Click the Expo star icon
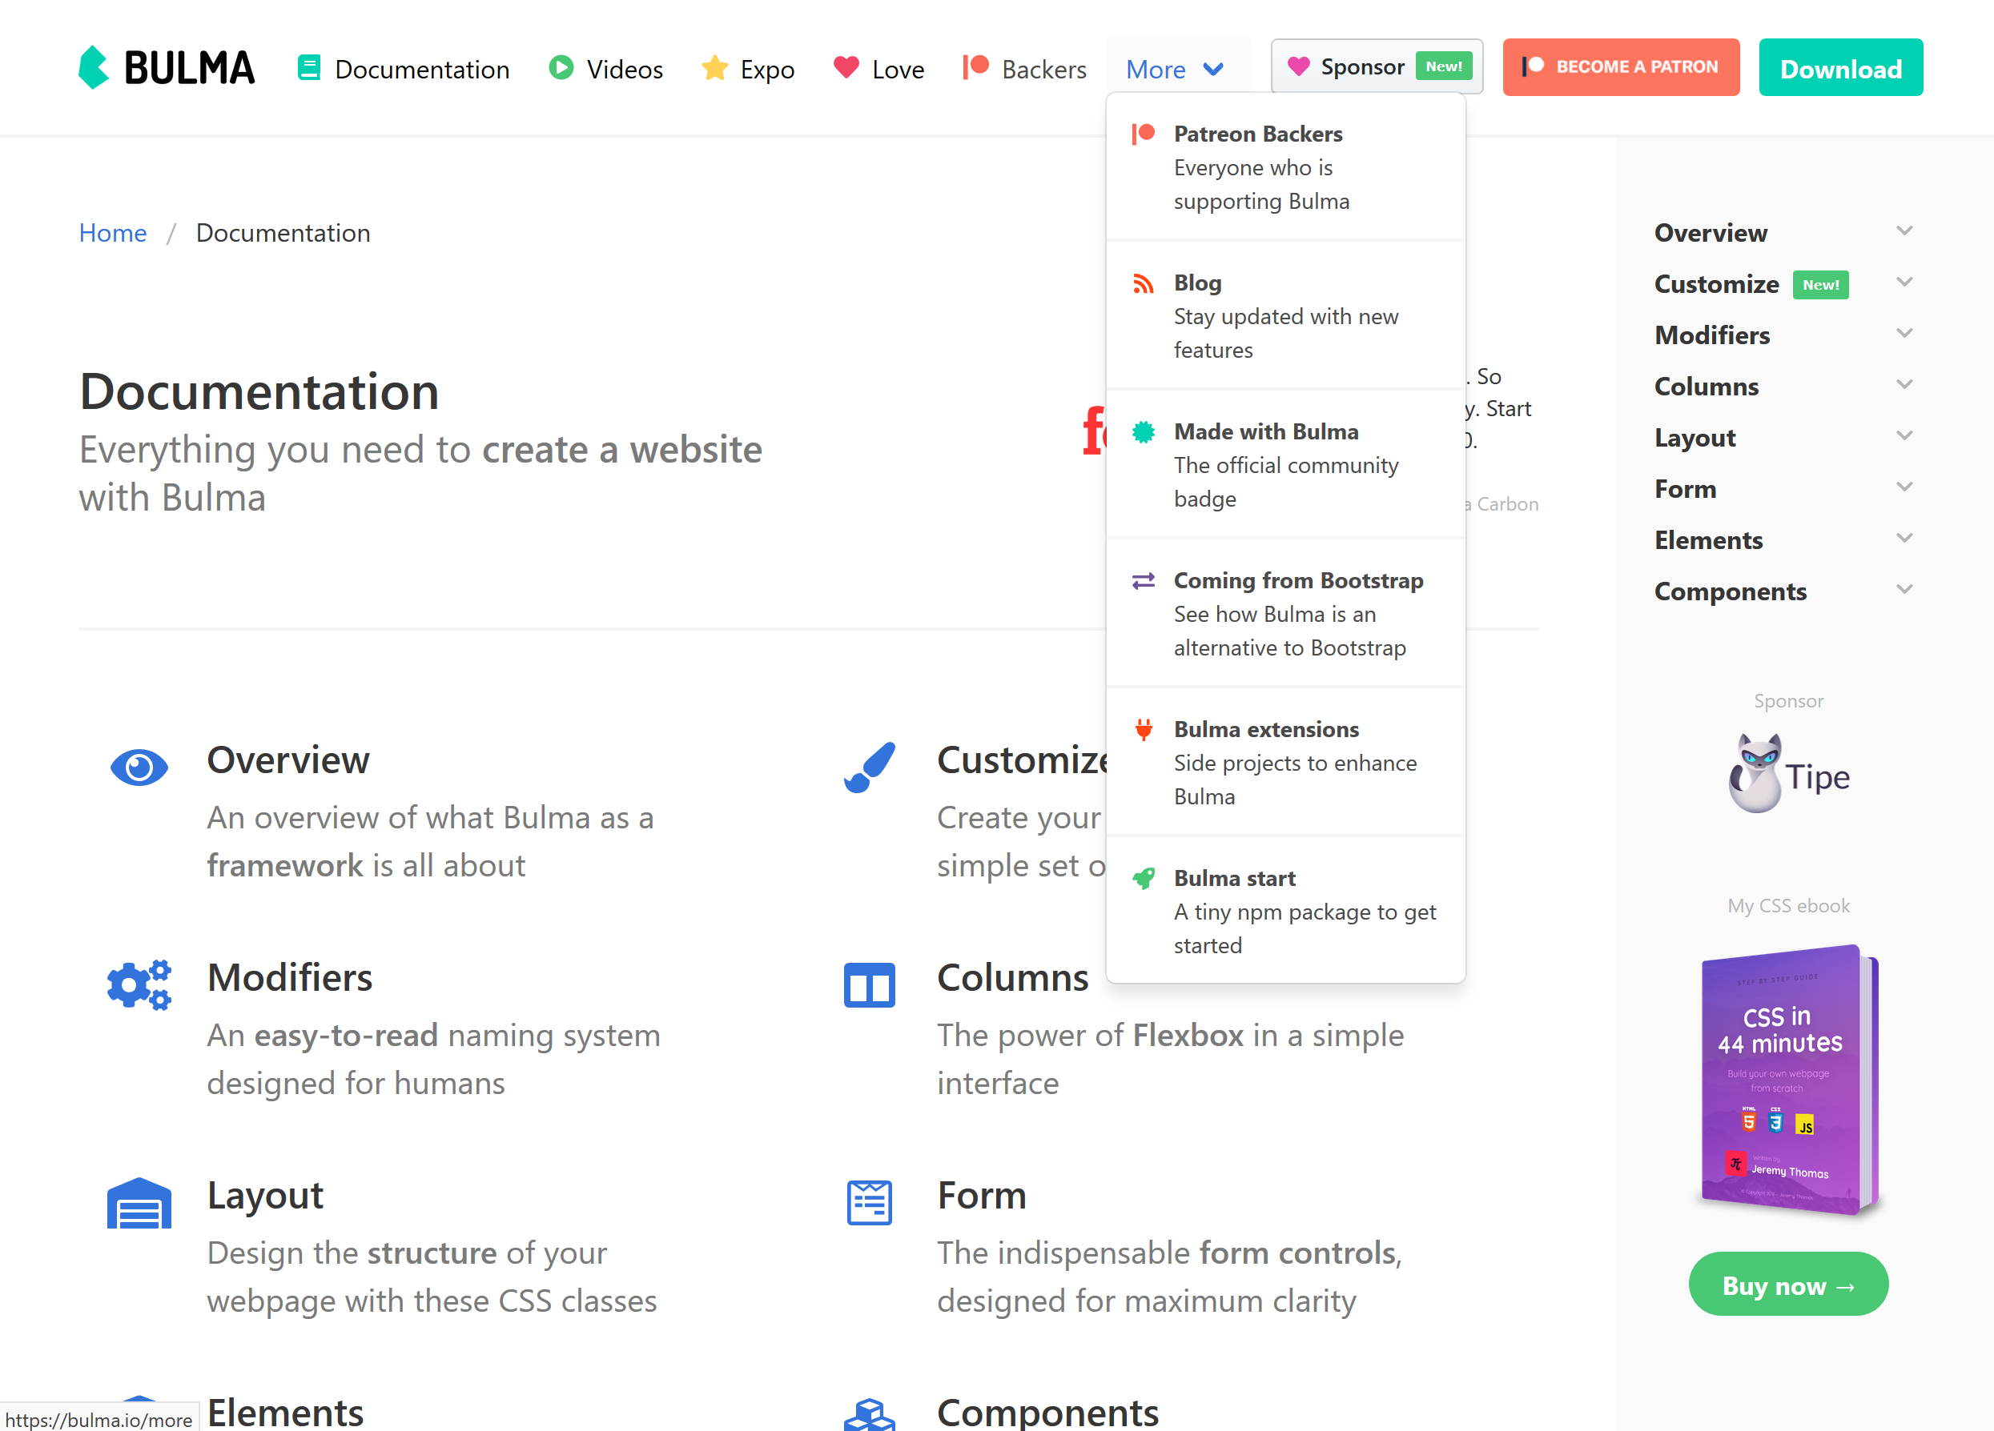Image resolution: width=1994 pixels, height=1431 pixels. (x=715, y=68)
